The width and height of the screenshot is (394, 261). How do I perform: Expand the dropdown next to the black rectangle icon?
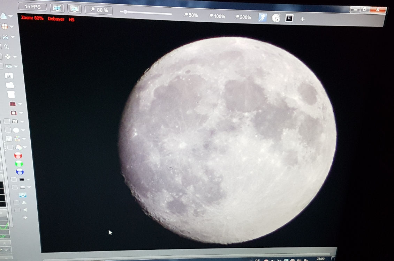(28, 180)
